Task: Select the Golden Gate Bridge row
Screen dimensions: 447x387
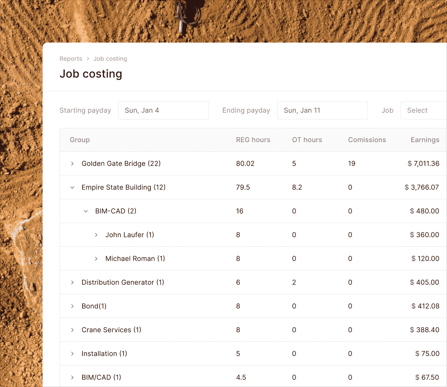Action: point(121,163)
